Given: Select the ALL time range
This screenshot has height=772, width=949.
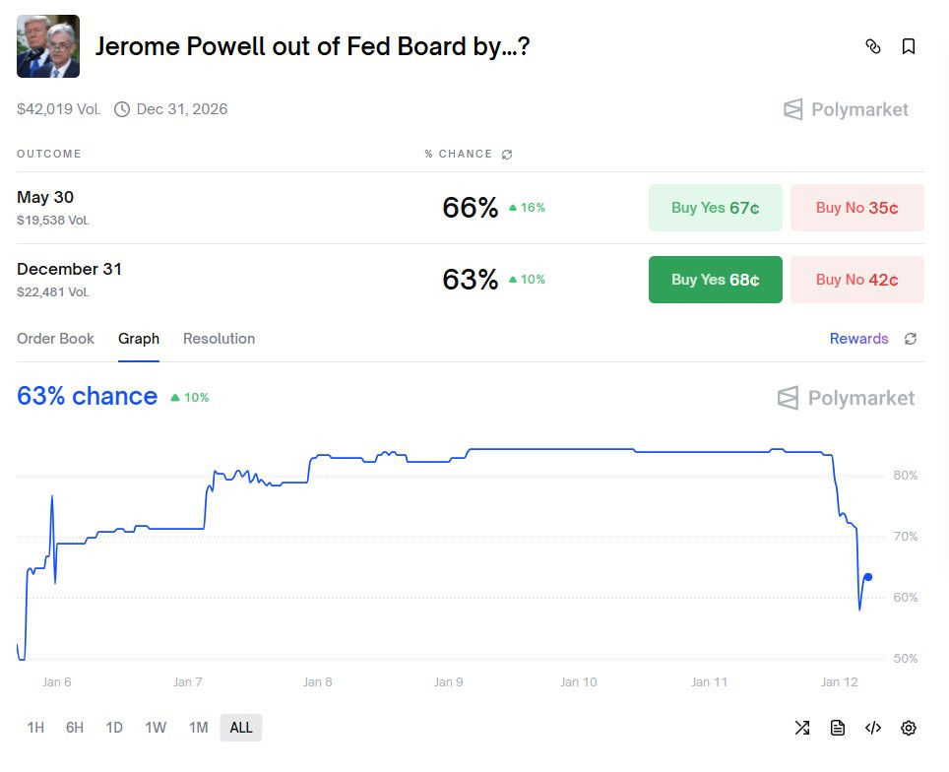Looking at the screenshot, I should (x=241, y=728).
